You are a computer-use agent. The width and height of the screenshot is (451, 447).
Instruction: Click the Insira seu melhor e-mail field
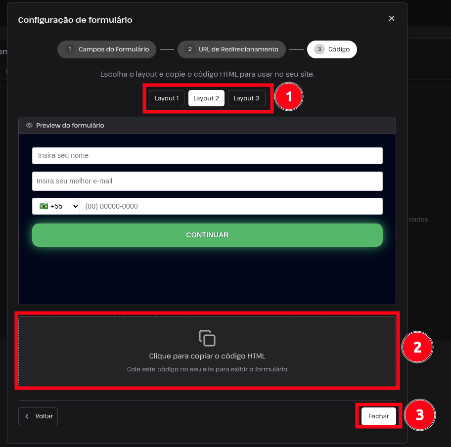point(207,181)
